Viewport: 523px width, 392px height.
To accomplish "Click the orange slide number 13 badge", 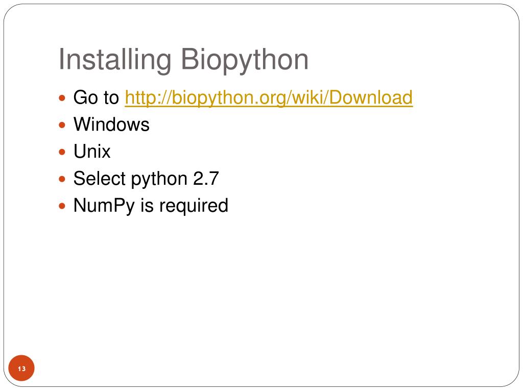I will [x=21, y=368].
